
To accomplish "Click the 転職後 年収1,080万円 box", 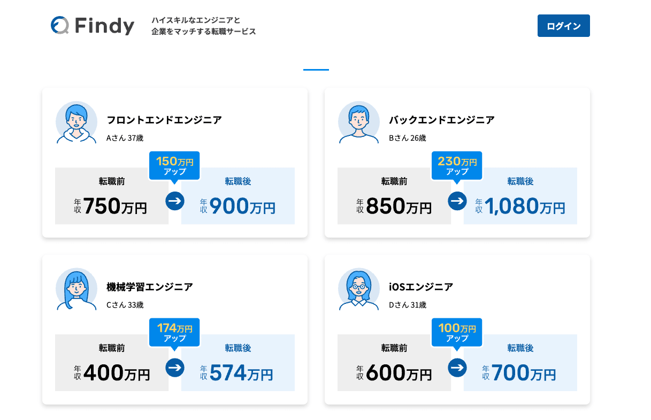I will pos(520,196).
